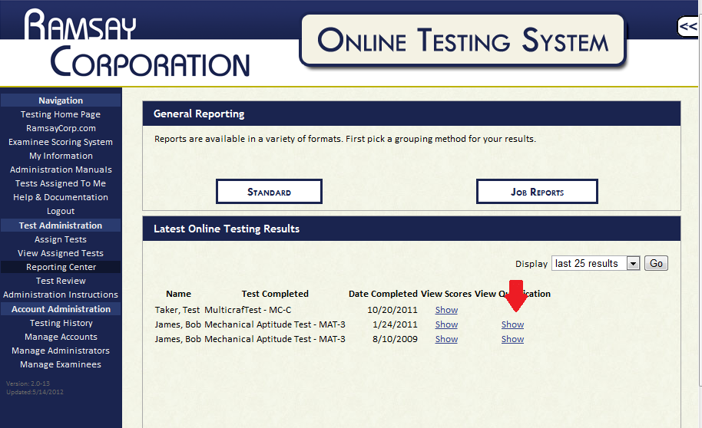Screen dimensions: 702x428
Task: Collapse the panel with the << button
Action: coord(688,27)
